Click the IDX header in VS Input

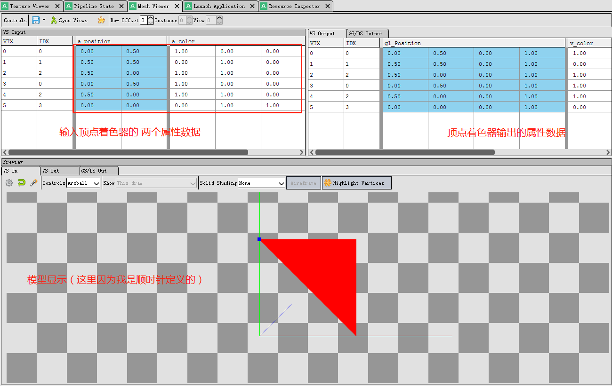point(55,41)
